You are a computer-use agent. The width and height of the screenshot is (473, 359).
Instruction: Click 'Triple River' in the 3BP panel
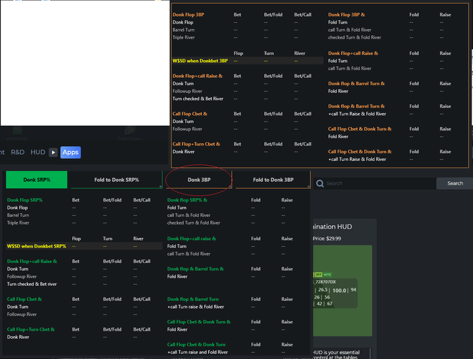coord(183,37)
